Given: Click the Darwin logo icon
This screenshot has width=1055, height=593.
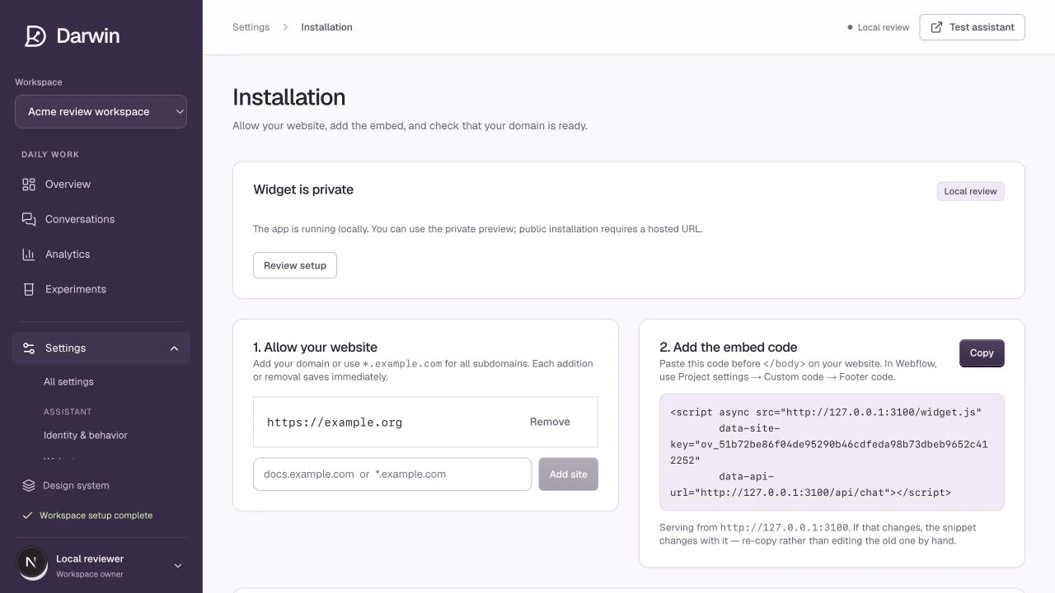Looking at the screenshot, I should (35, 36).
